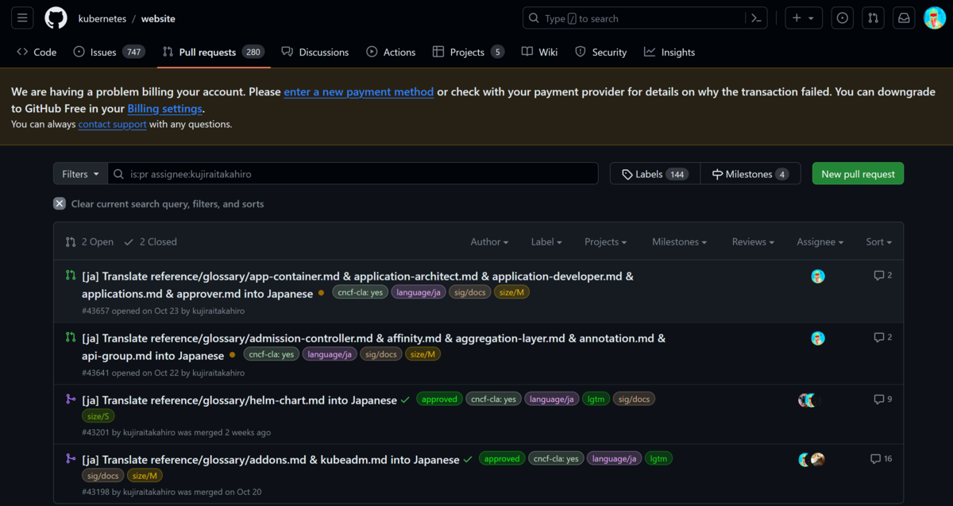Viewport: 953px width, 506px height.
Task: Open the Wiki tab
Action: 540,52
